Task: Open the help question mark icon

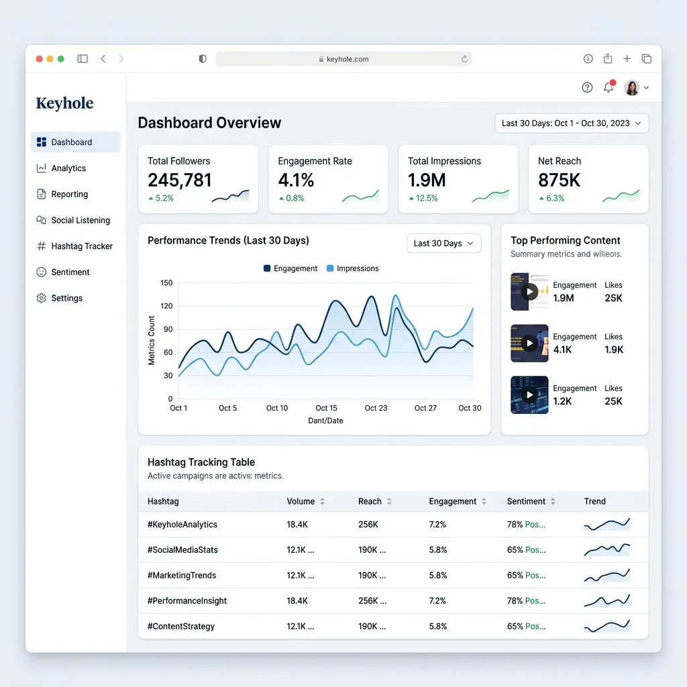Action: click(587, 88)
